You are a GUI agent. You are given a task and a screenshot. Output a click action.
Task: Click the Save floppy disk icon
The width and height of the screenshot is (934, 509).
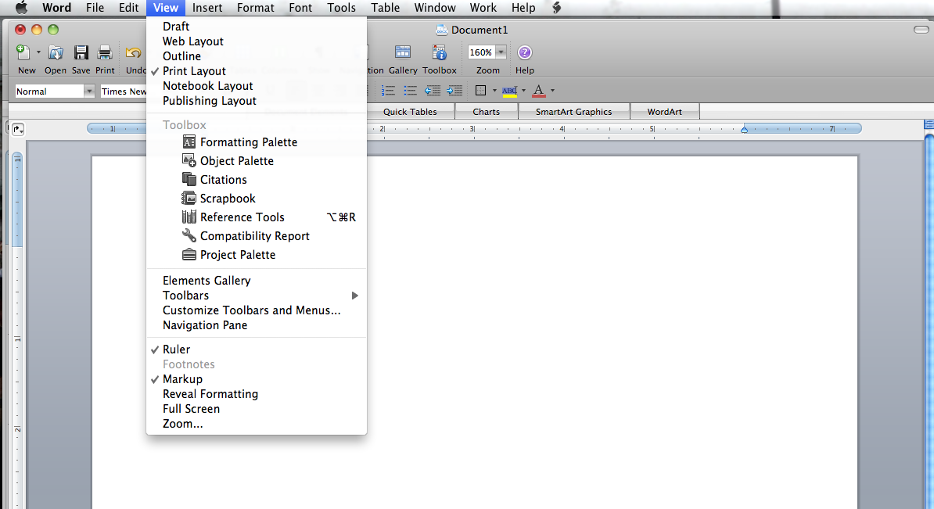(x=81, y=52)
